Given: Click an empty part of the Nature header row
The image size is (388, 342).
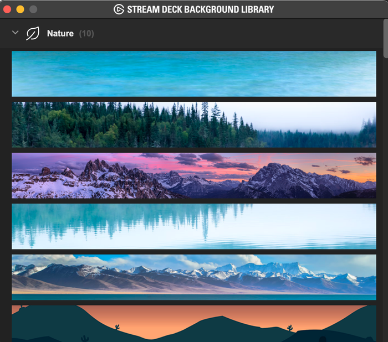Looking at the screenshot, I should tap(235, 33).
